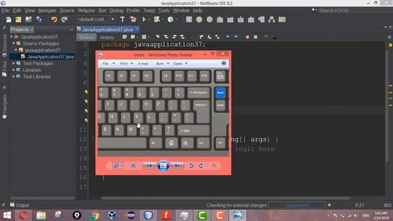Go to previous photo
Image resolution: width=393 pixels, height=221 pixels.
click(149, 166)
